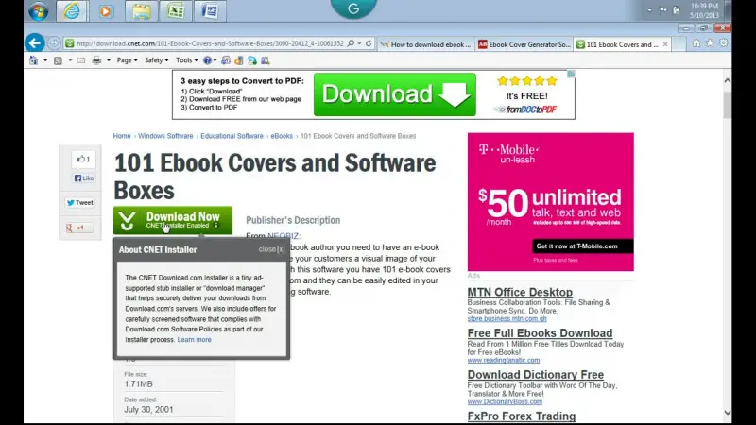756x425 pixels.
Task: Click the Windows Media Player taskbar icon
Action: [106, 10]
